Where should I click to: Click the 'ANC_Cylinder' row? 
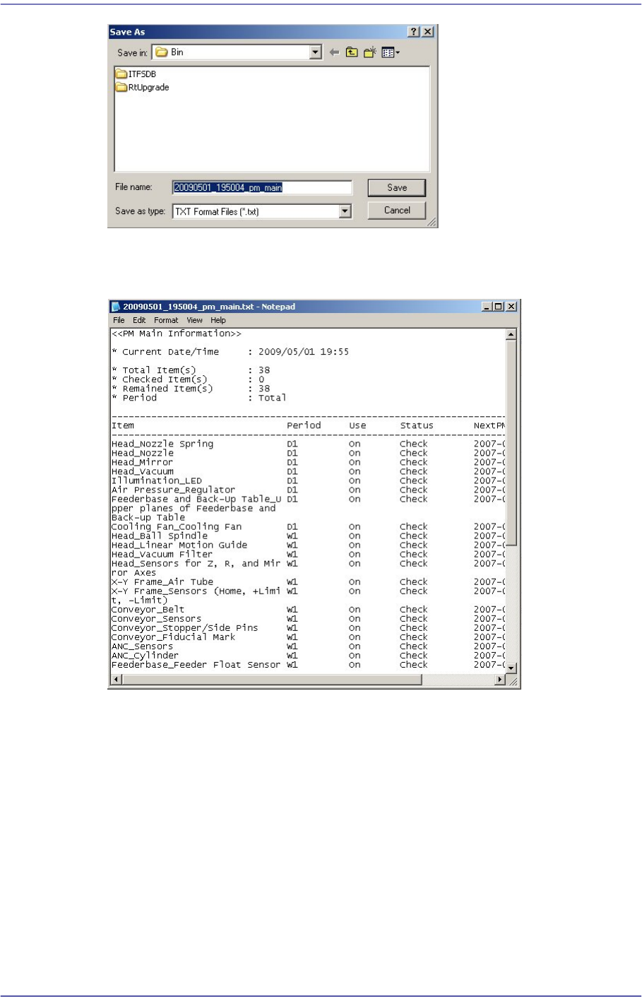point(308,655)
